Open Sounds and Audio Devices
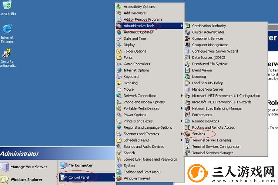 tap(150, 147)
